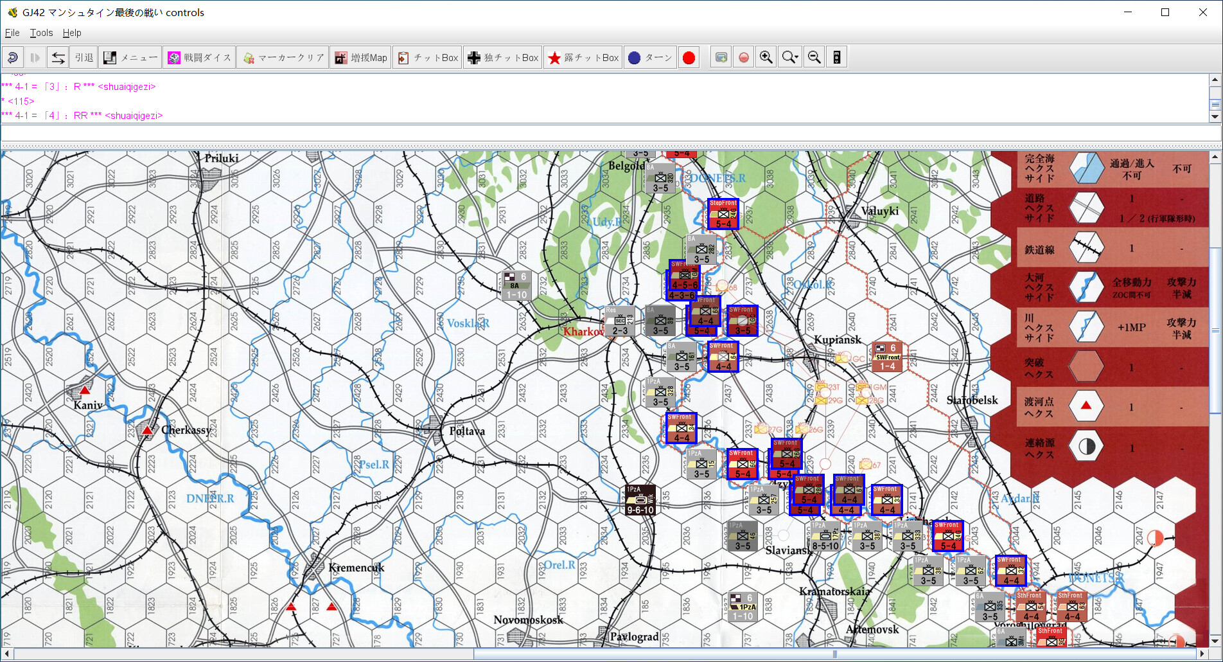Open the チットBox window
Image resolution: width=1223 pixels, height=662 pixels.
427,58
